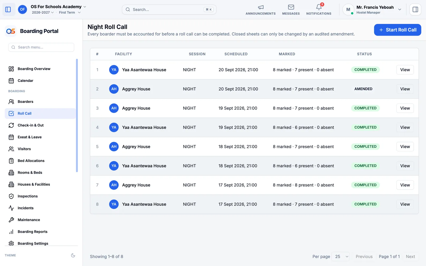Click the OF academy avatar badge
426x266 pixels.
[22, 10]
